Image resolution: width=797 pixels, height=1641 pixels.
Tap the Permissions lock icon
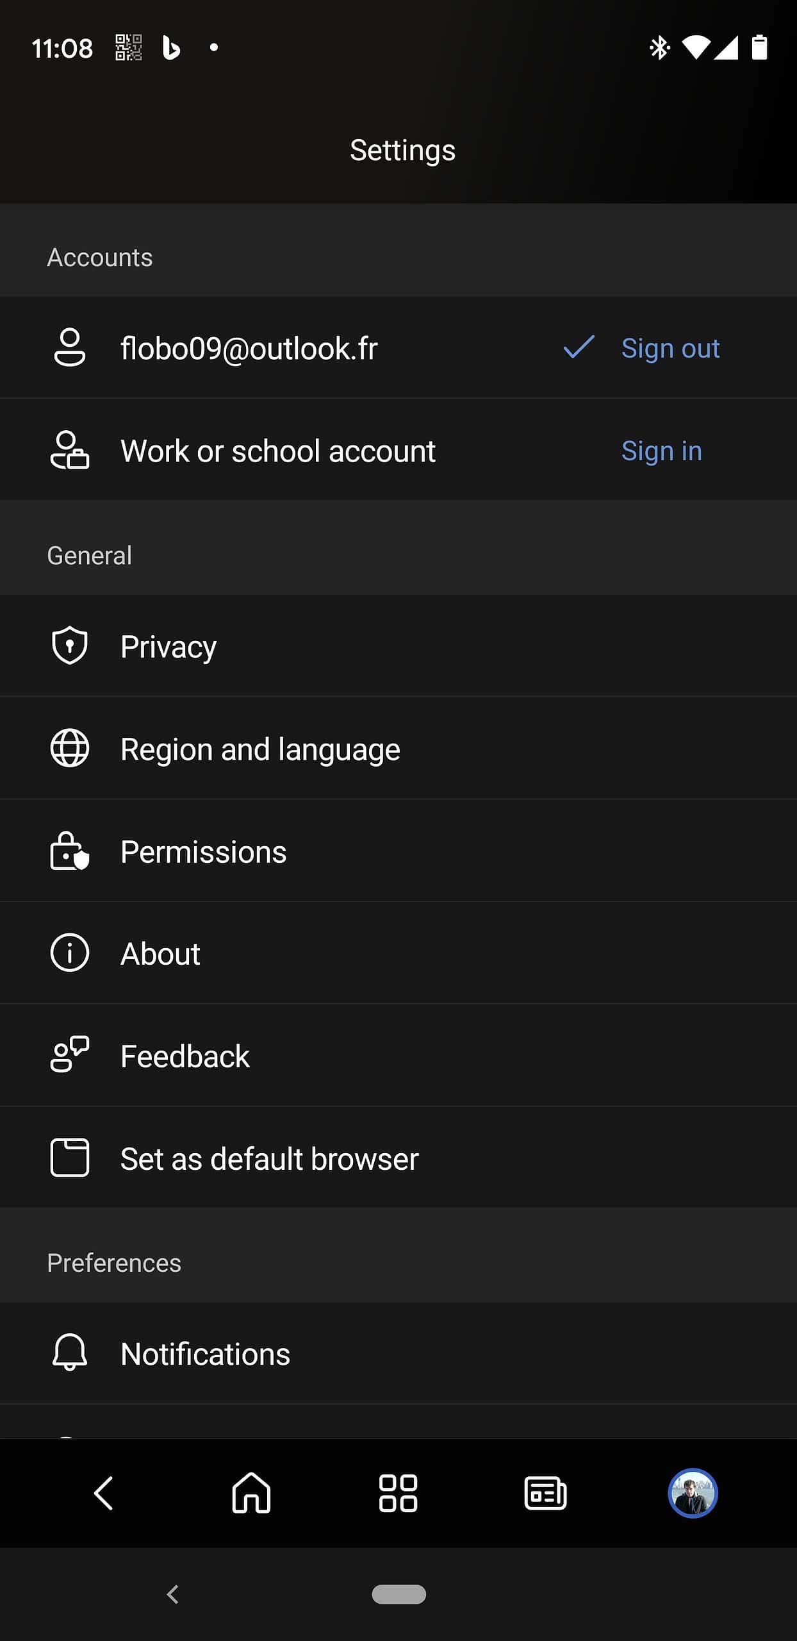pos(70,851)
